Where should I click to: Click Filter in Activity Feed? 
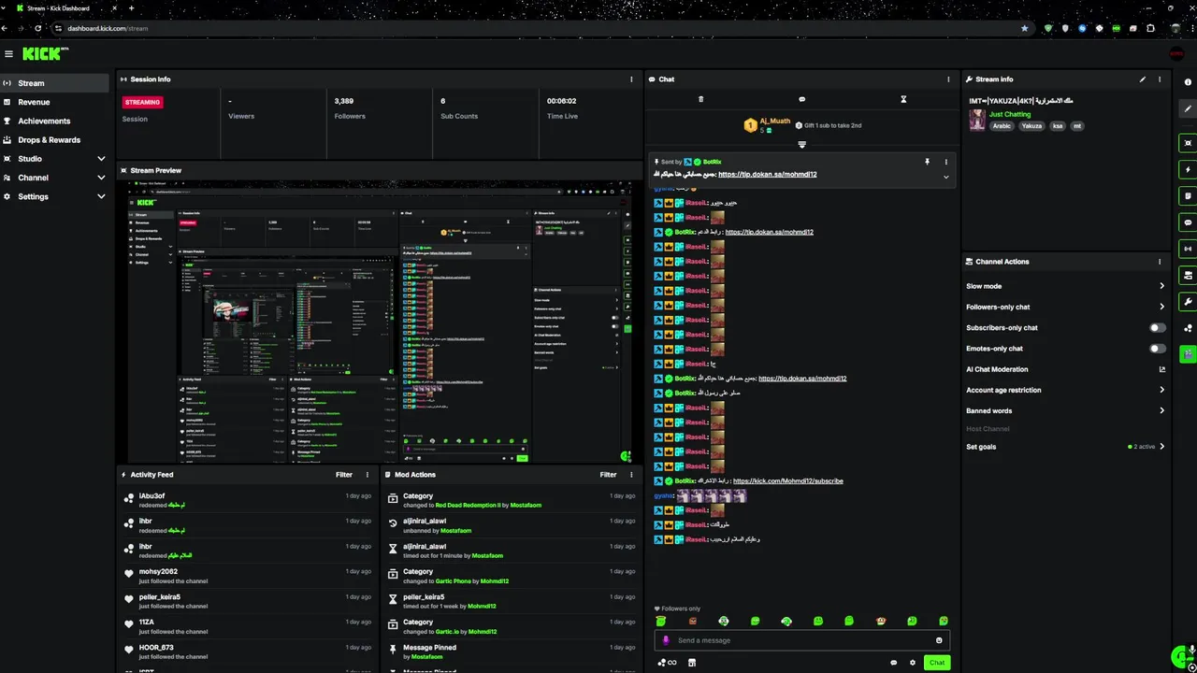pyautogui.click(x=344, y=475)
